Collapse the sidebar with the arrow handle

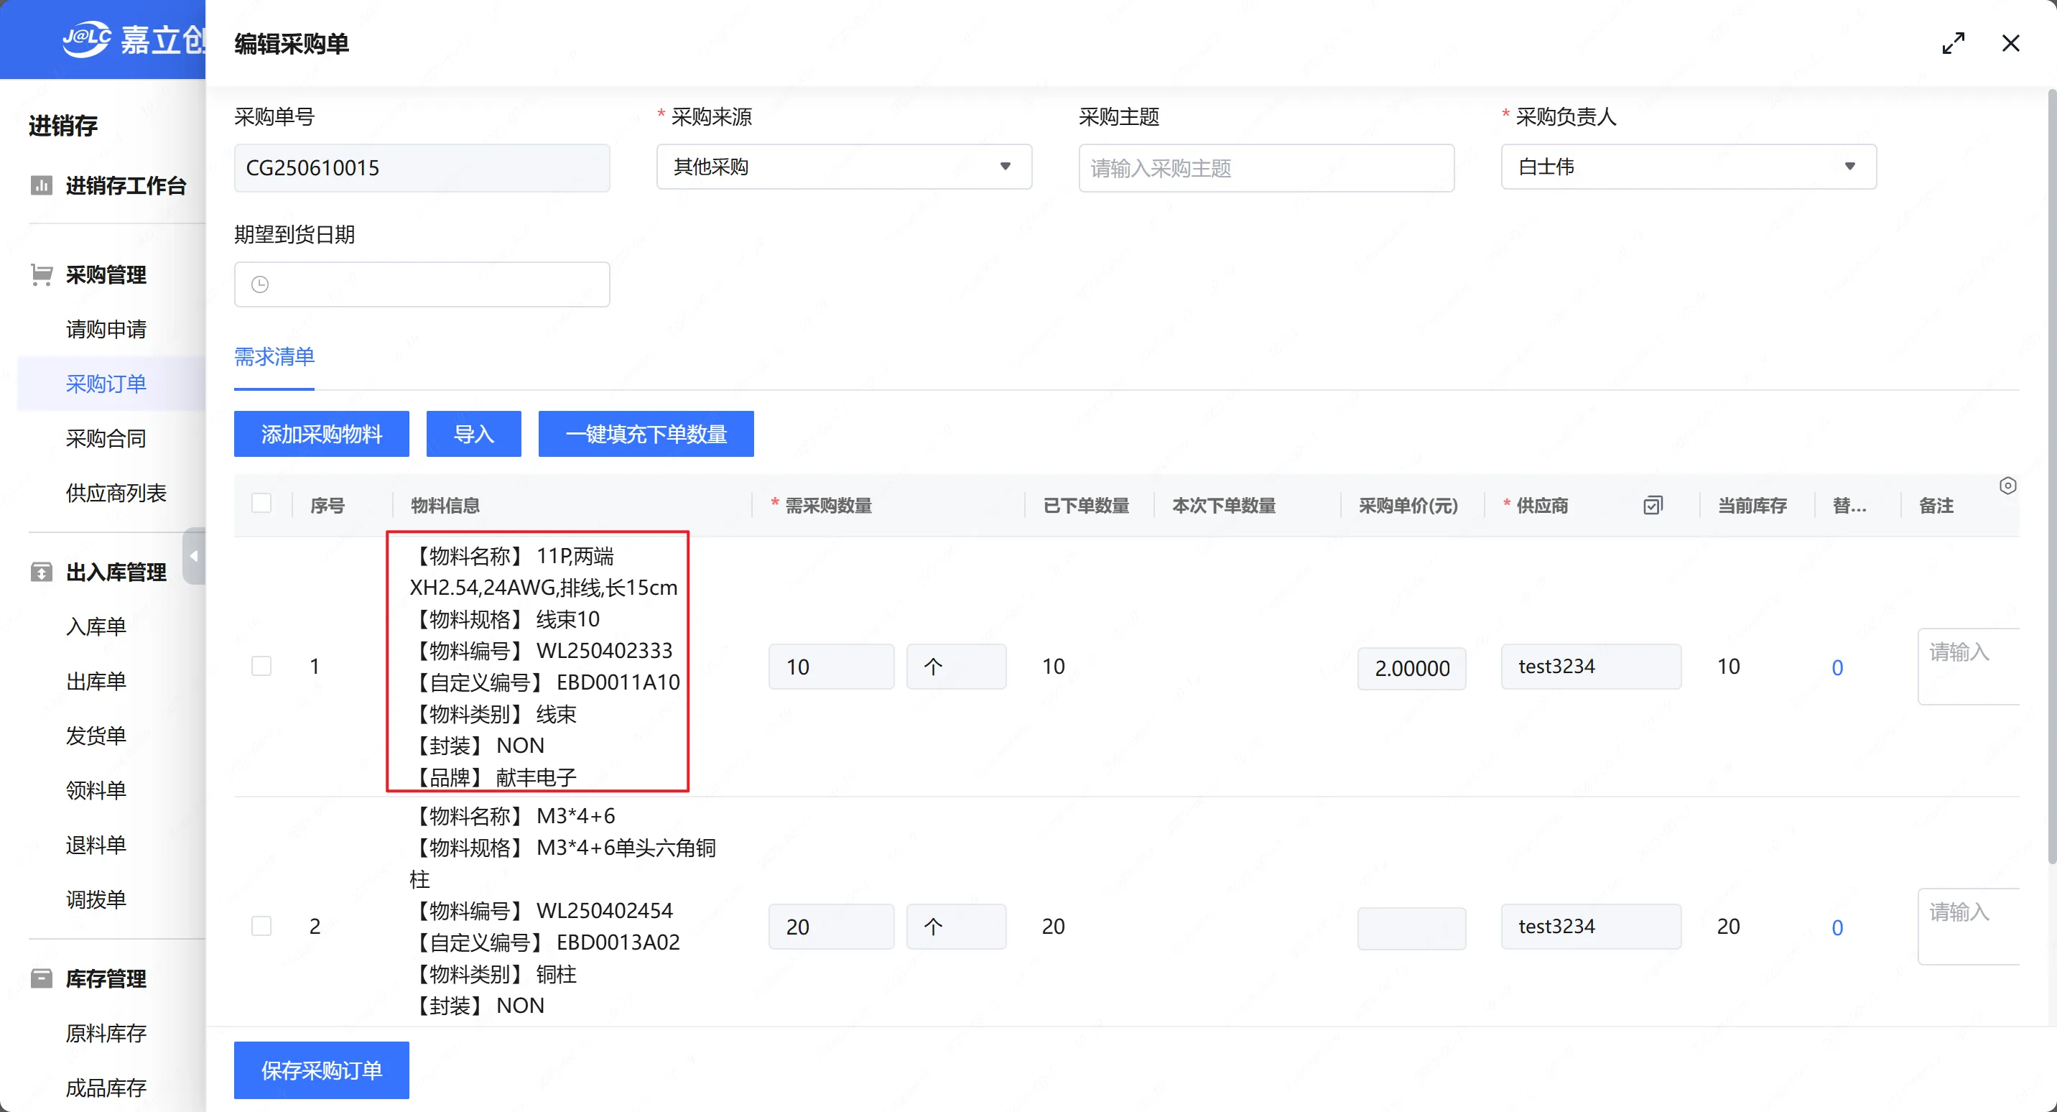pyautogui.click(x=194, y=556)
